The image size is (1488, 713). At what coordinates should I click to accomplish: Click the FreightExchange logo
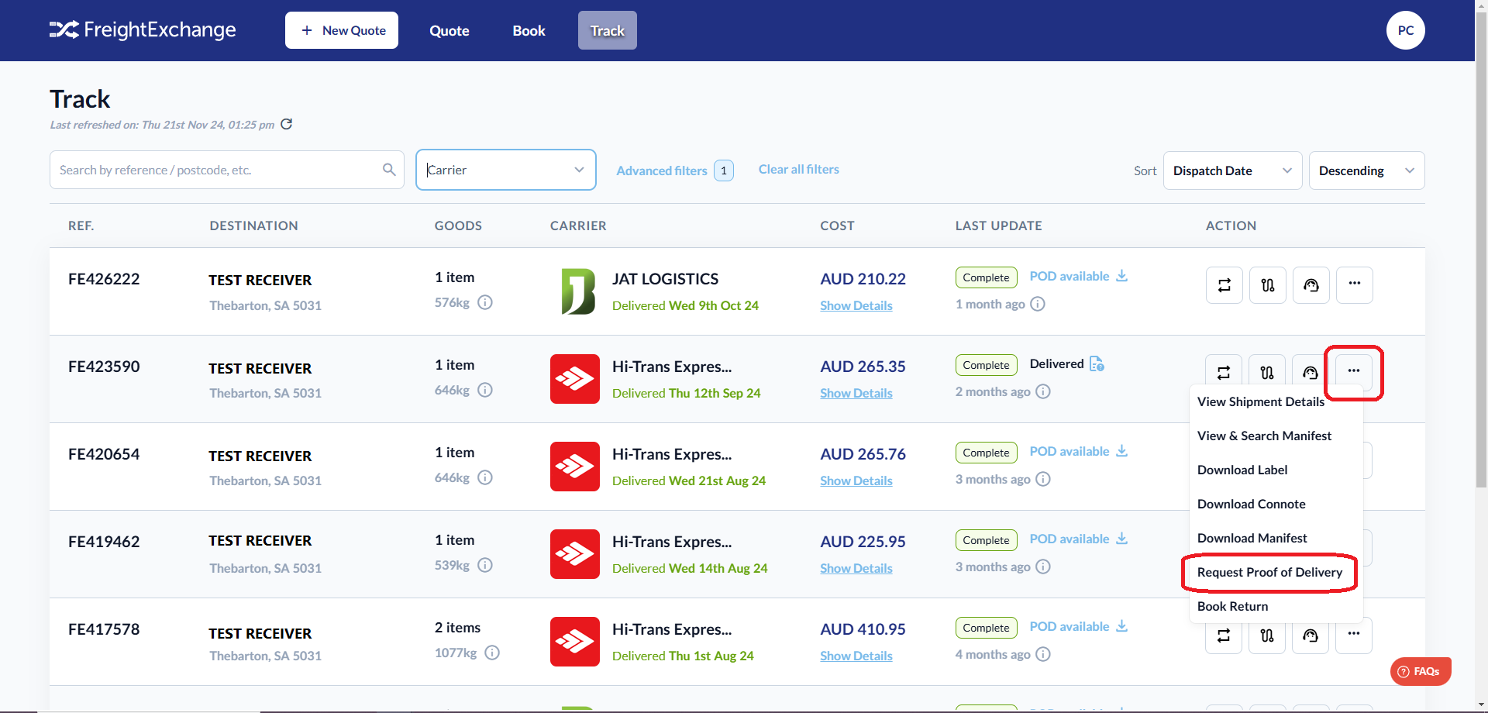[x=143, y=30]
